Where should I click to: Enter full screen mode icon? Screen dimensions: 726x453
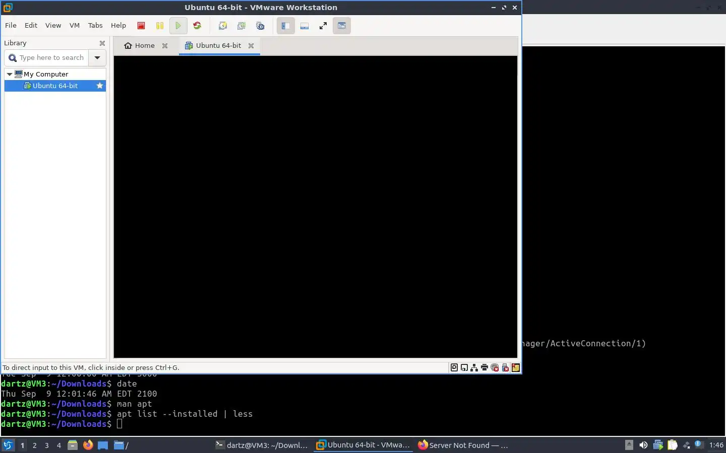[323, 26]
